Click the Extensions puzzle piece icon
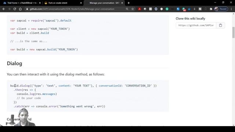This screenshot has width=235, height=132. 211,9
